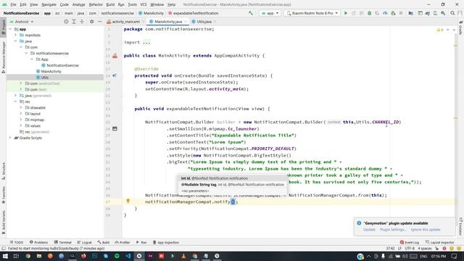Screen dimensions: 464x261
Task: Open Resource Manager side panel
Action: (3, 57)
